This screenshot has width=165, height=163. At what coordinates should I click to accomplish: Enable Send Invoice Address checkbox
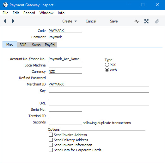(x=51, y=135)
